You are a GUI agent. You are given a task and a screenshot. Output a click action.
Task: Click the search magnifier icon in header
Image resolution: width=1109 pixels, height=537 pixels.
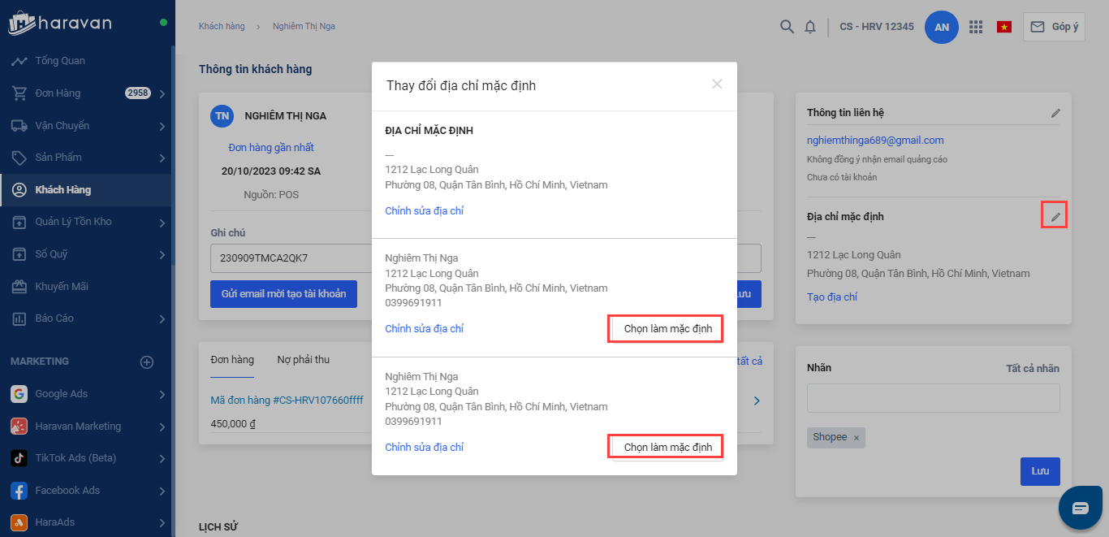(786, 27)
